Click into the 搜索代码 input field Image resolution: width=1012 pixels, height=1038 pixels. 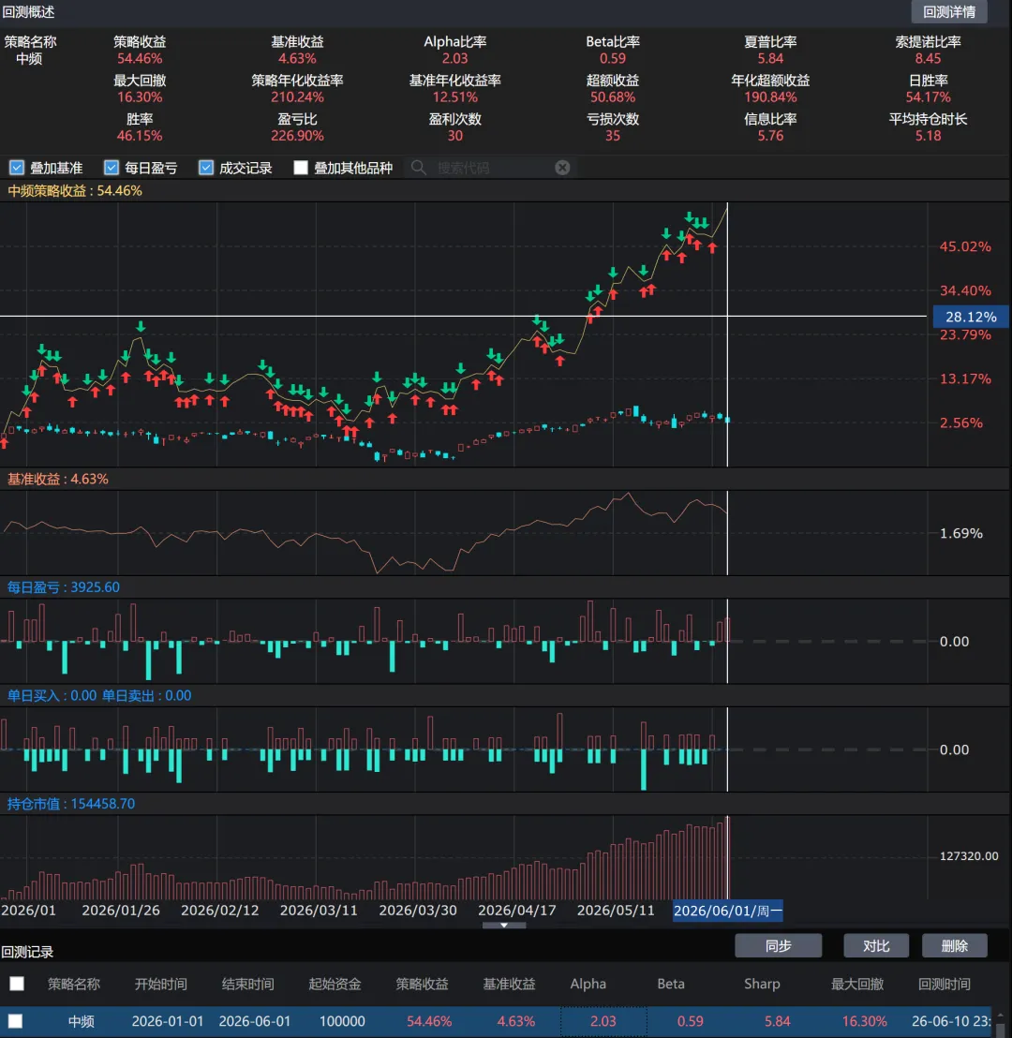(x=494, y=168)
